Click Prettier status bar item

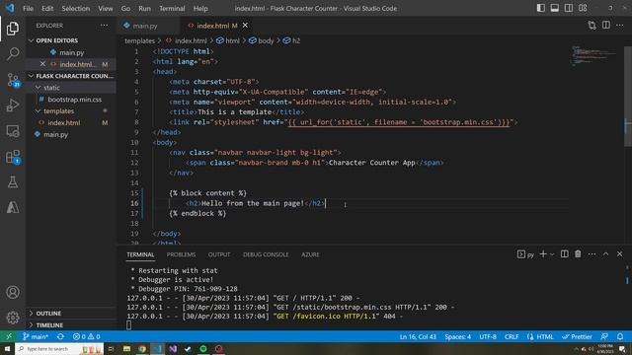click(577, 336)
